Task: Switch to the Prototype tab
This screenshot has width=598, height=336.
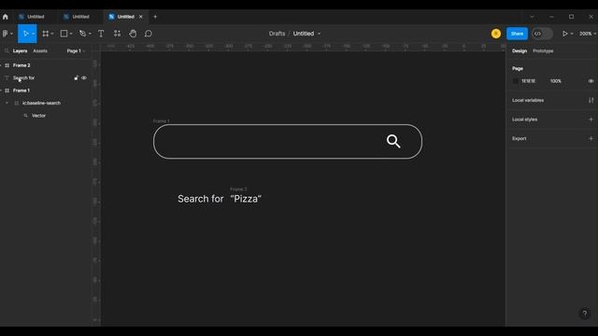Action: click(x=543, y=50)
